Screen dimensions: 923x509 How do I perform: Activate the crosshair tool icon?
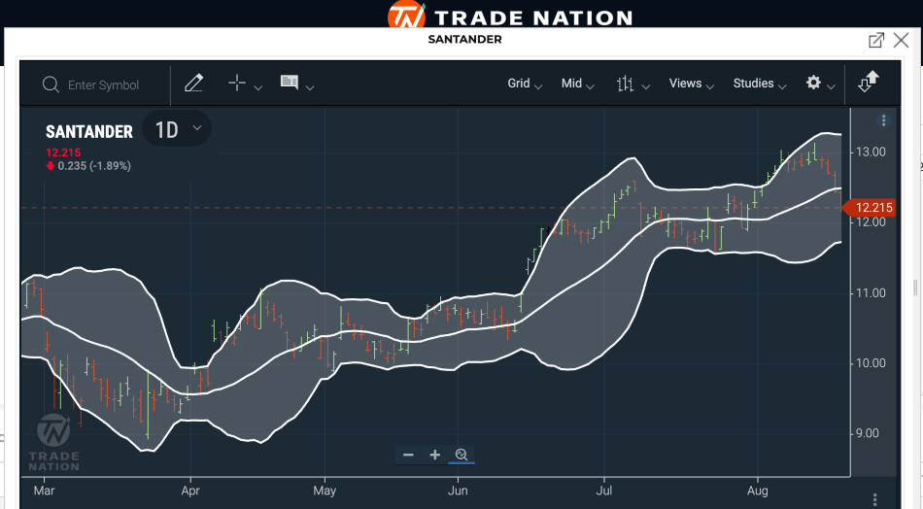(237, 83)
